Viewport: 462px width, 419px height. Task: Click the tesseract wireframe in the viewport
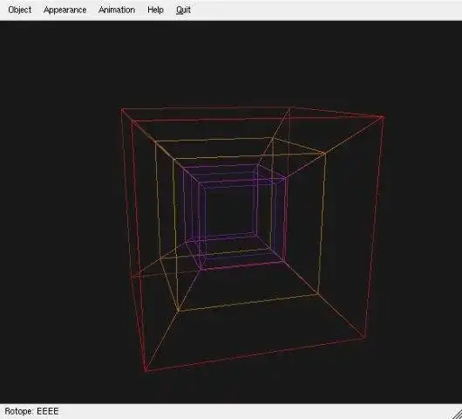[x=253, y=239]
